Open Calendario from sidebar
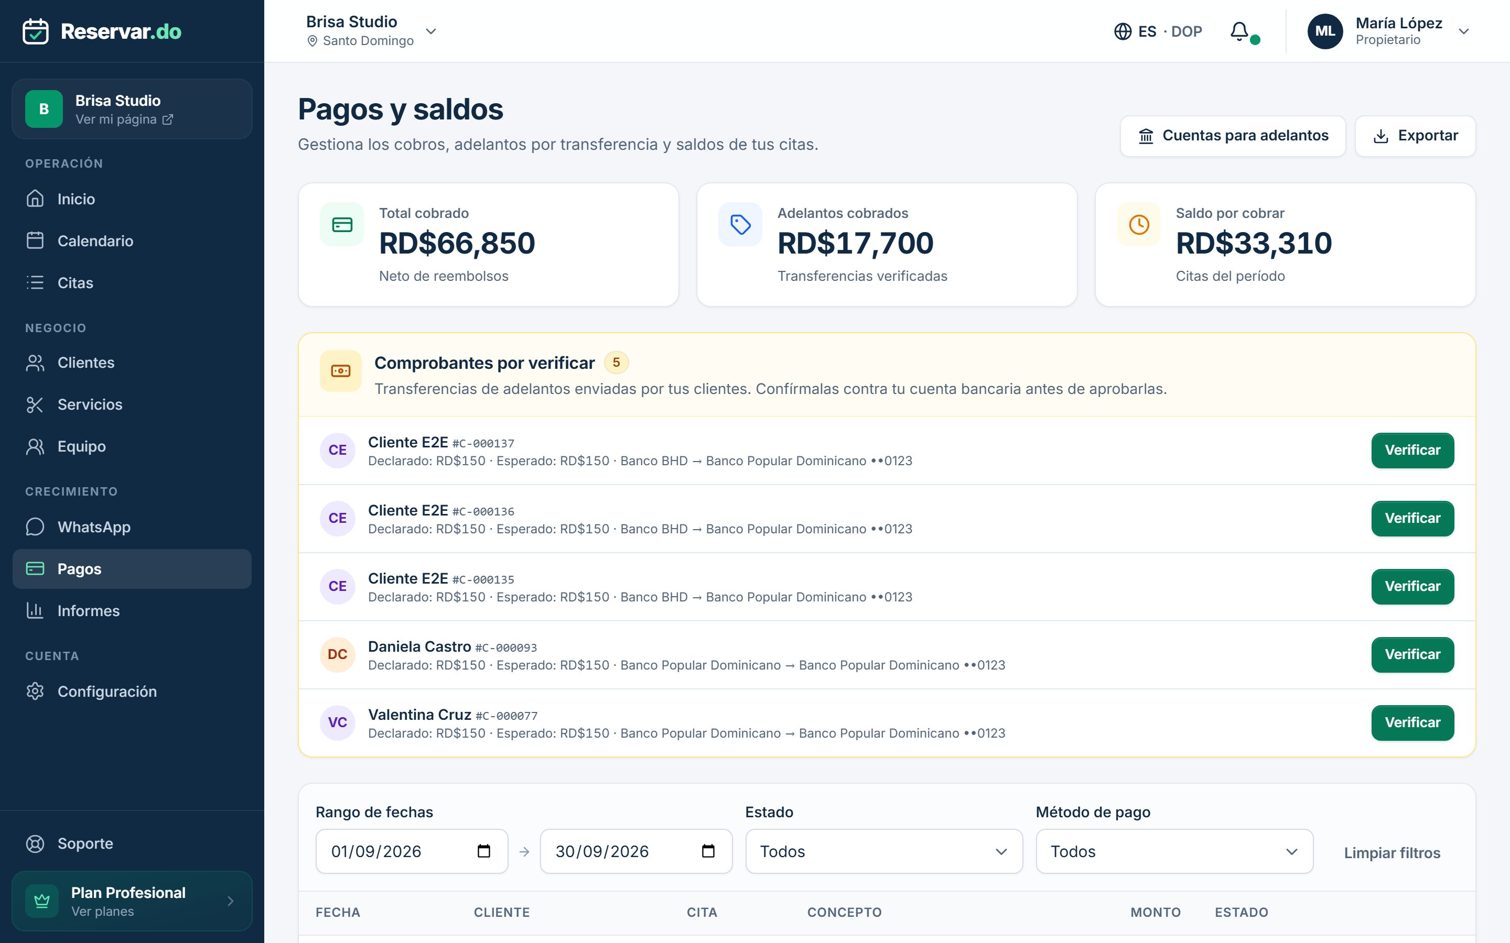 (x=132, y=241)
